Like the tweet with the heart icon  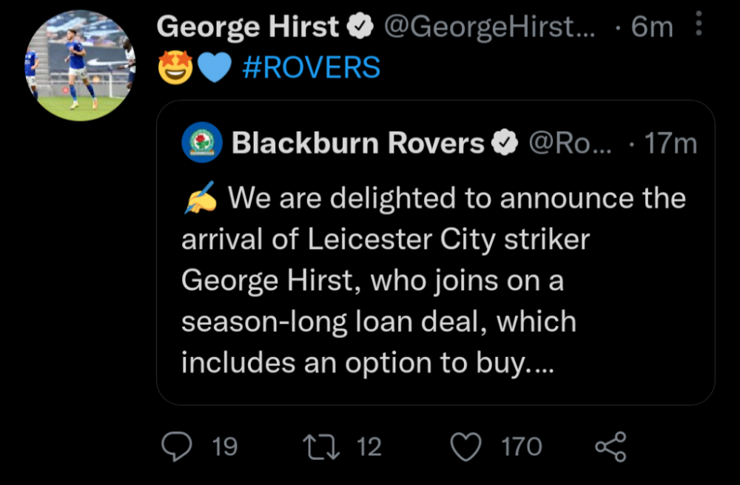466,447
